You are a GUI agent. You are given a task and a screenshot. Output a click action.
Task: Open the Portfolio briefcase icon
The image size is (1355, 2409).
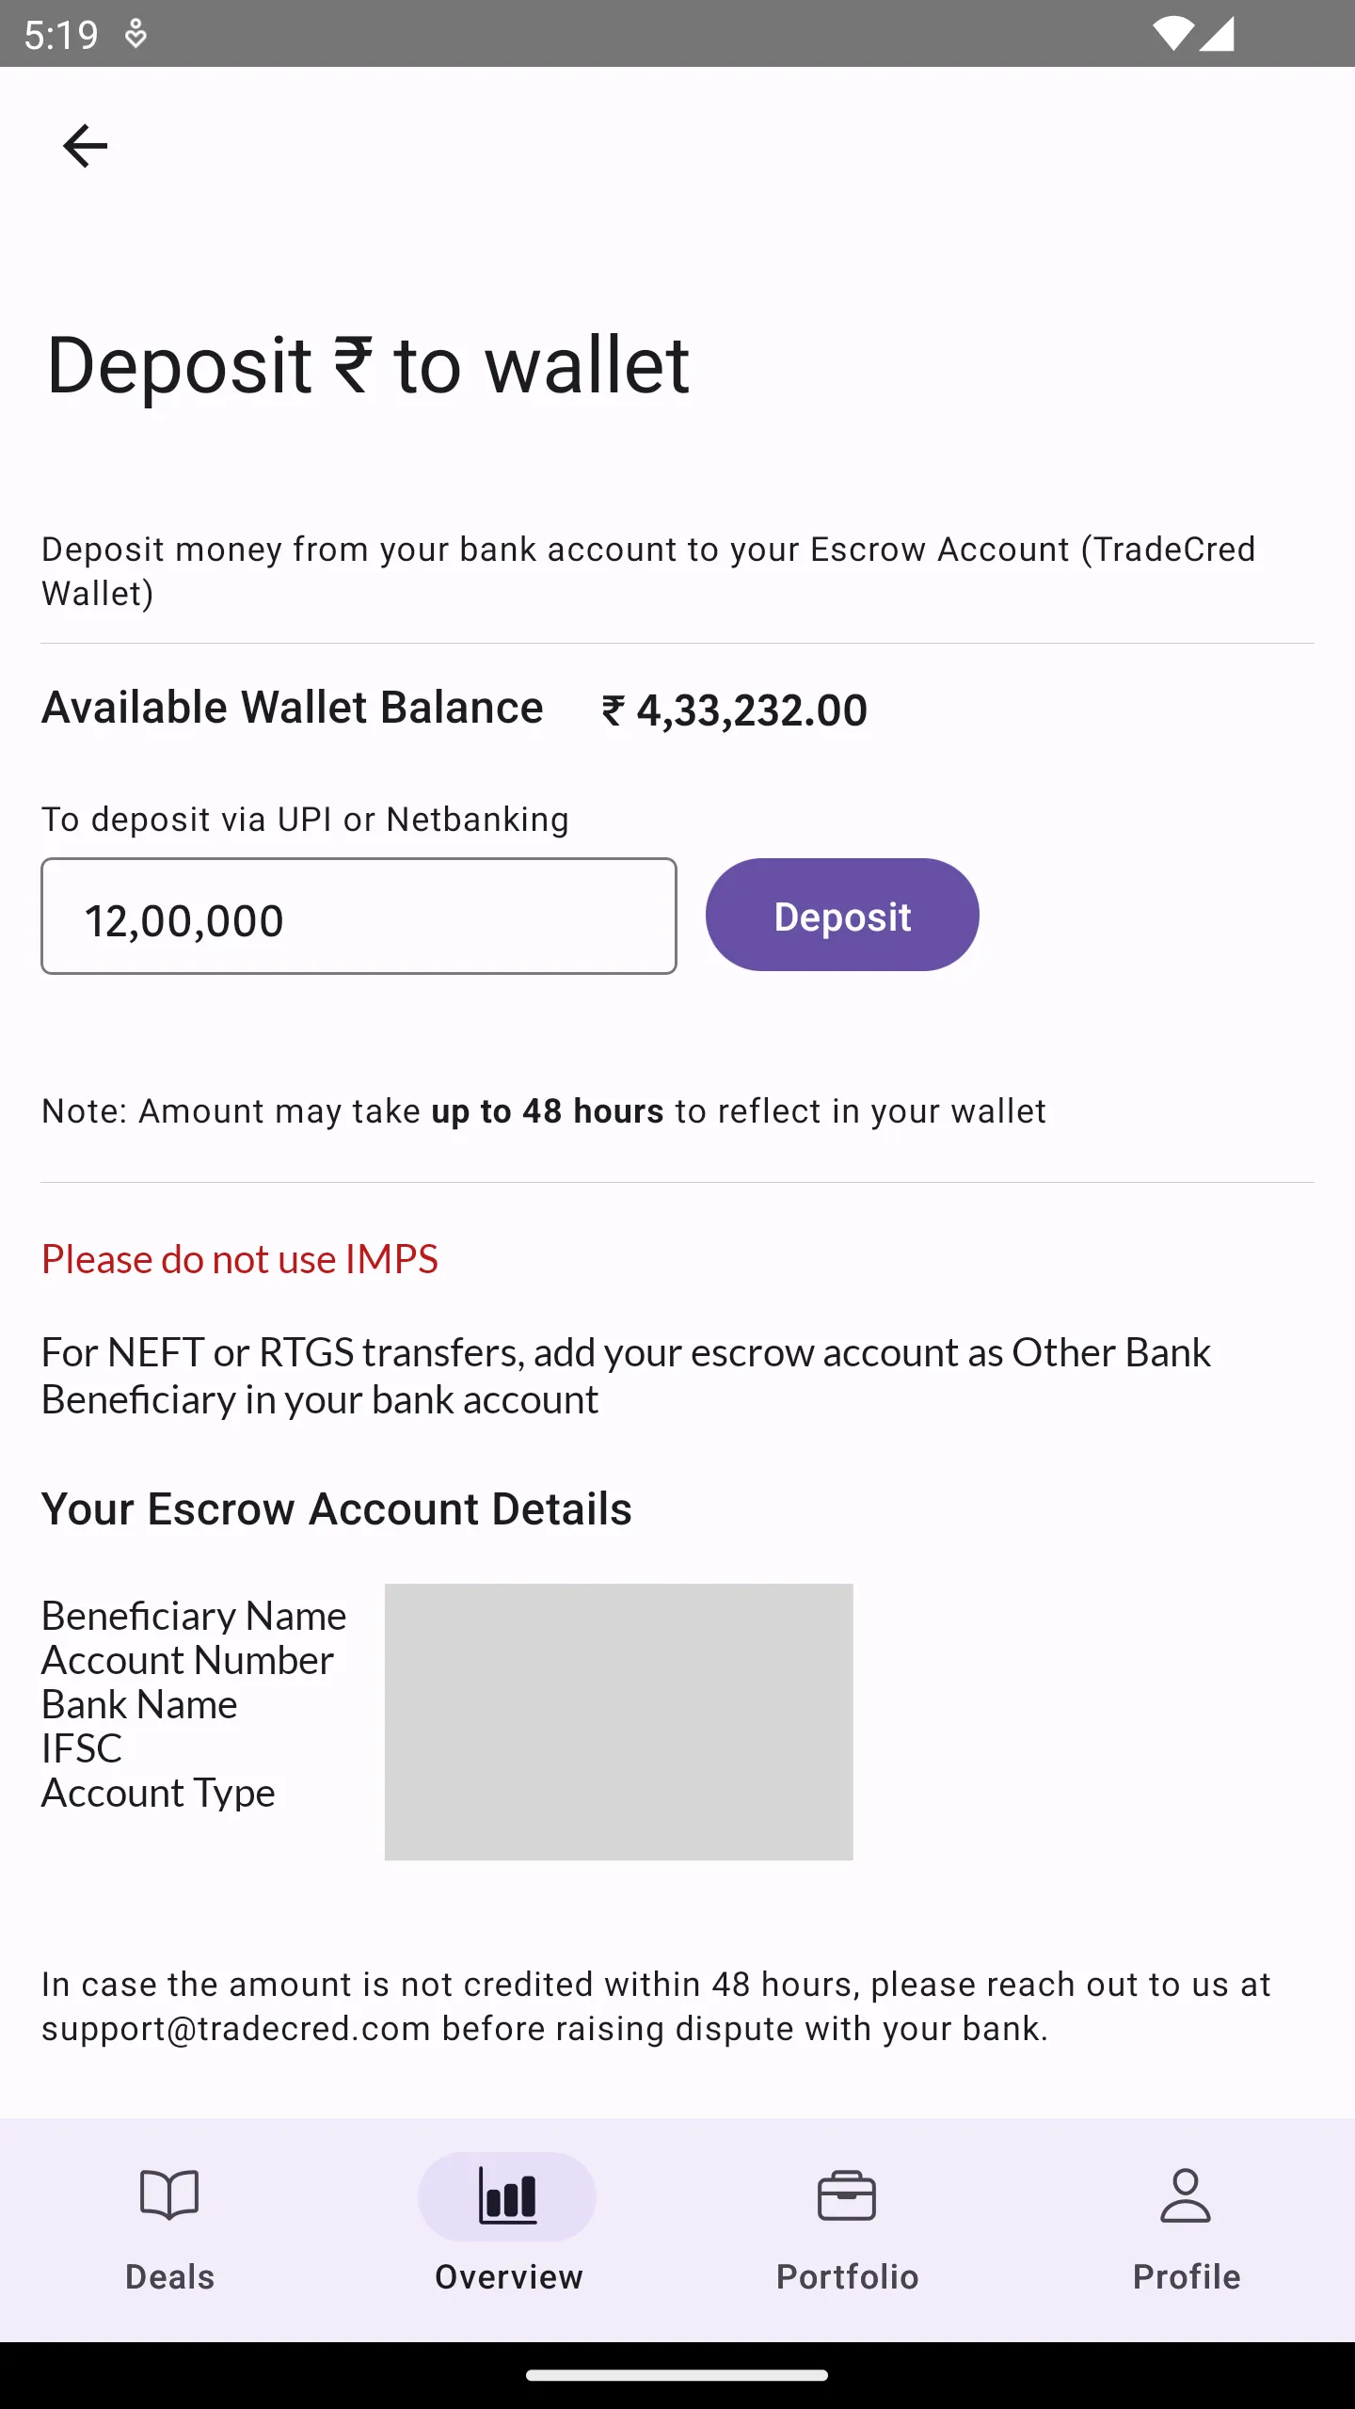tap(847, 2196)
